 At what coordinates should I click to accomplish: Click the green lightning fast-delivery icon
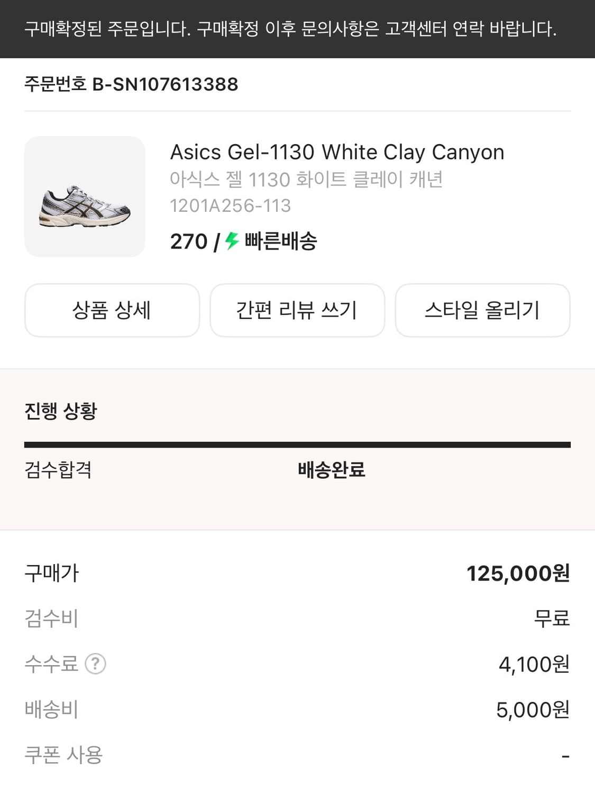tap(232, 242)
